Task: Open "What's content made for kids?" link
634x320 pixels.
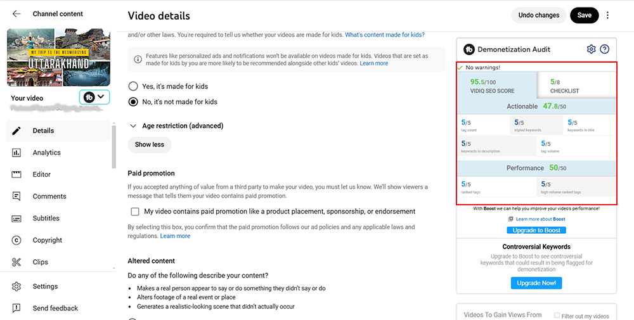Action: [385, 35]
